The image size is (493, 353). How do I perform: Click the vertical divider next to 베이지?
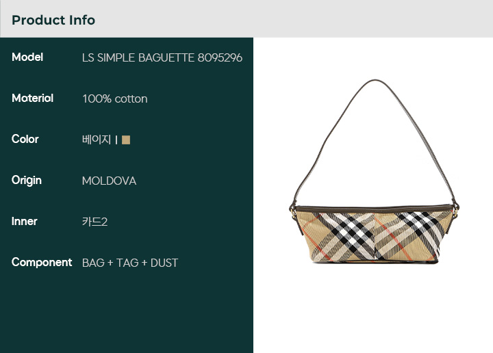pyautogui.click(x=116, y=140)
